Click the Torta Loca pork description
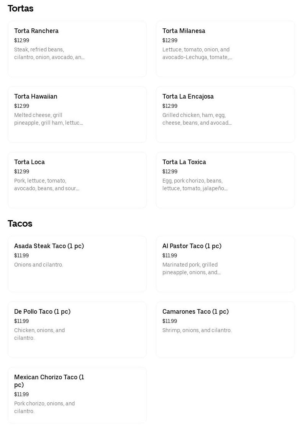Viewport: 308px width, 428px height. 46,185
